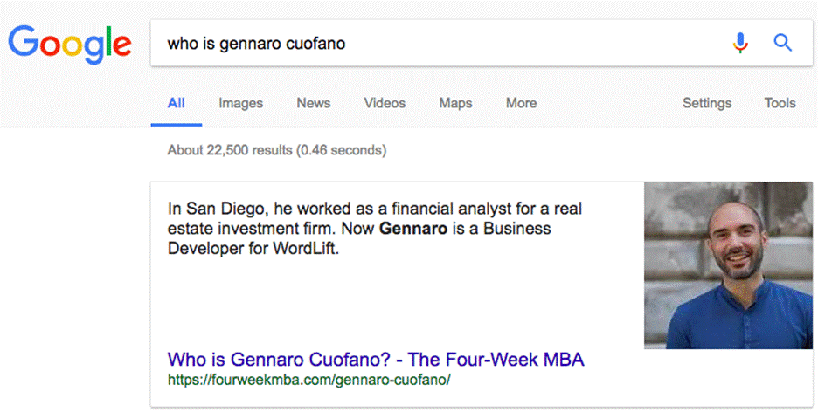The height and width of the screenshot is (412, 818).
Task: Click the featured snippet portrait thumbnail
Action: 727,264
